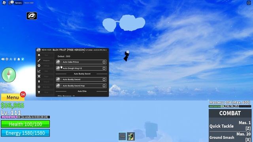
Task: Open the Weapons tab sword icon
Action: [x=39, y=60]
